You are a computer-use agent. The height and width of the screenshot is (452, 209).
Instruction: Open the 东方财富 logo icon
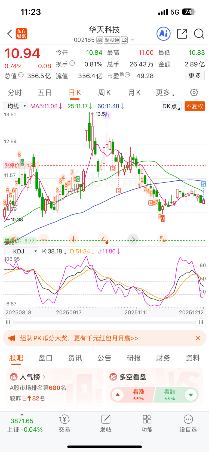click(21, 34)
